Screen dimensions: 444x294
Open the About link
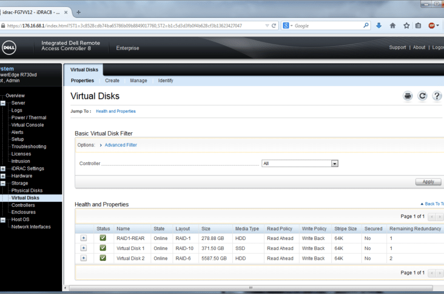pyautogui.click(x=419, y=47)
